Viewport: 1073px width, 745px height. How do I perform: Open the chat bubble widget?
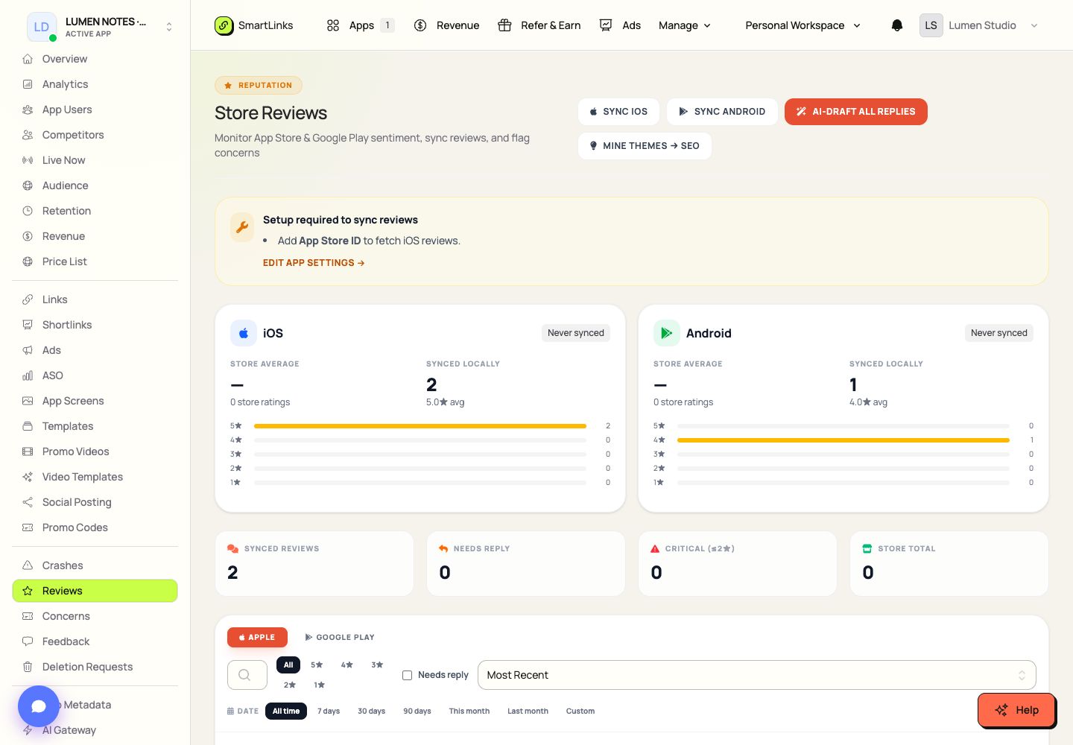click(x=39, y=706)
